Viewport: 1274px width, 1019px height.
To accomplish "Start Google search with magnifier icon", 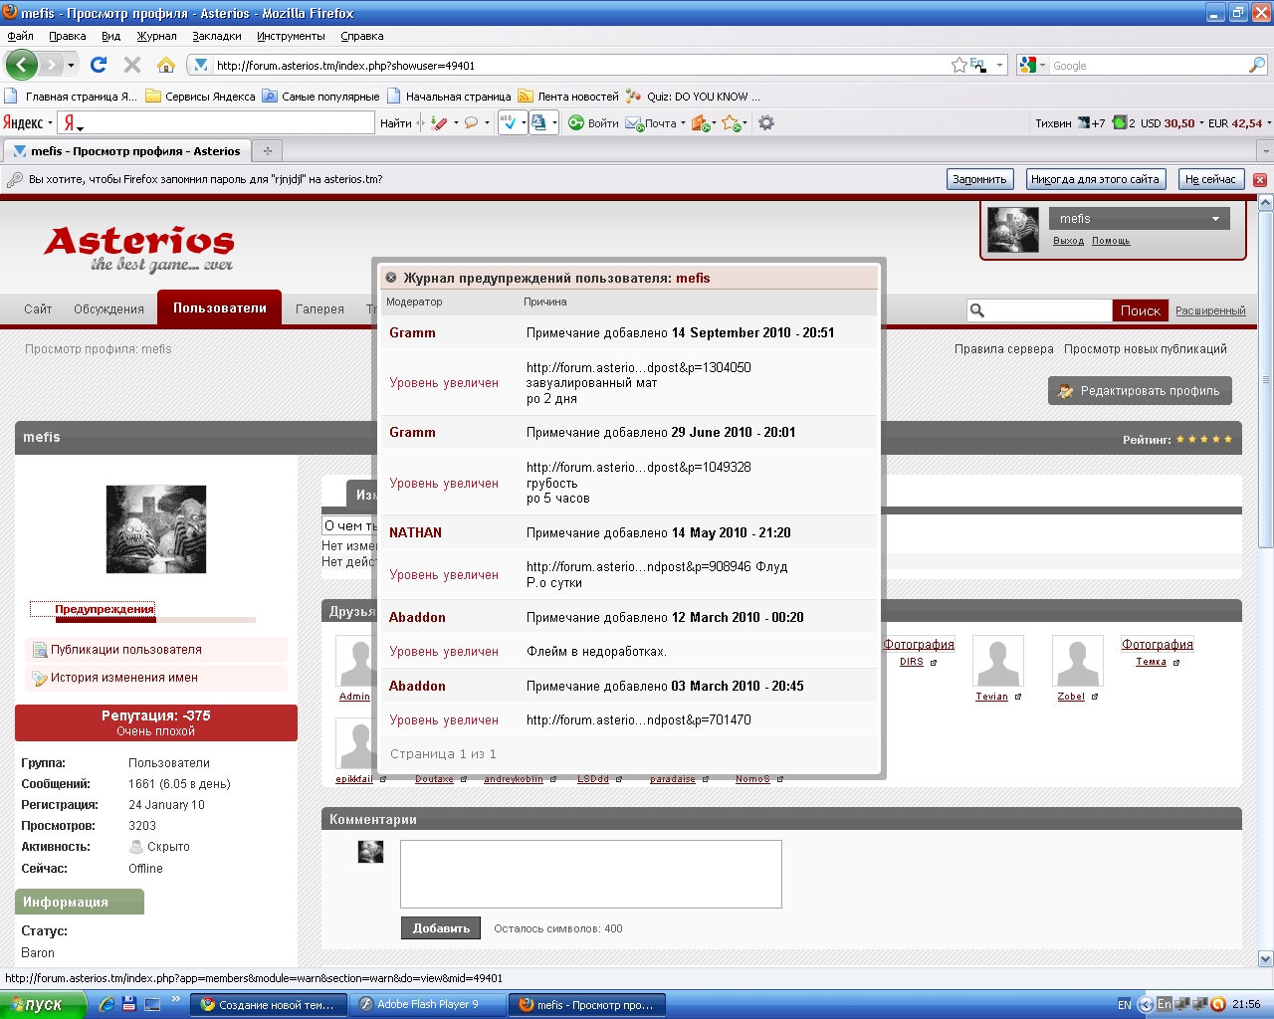I will 1257,65.
